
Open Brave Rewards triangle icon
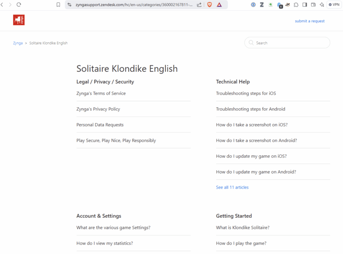pyautogui.click(x=219, y=5)
